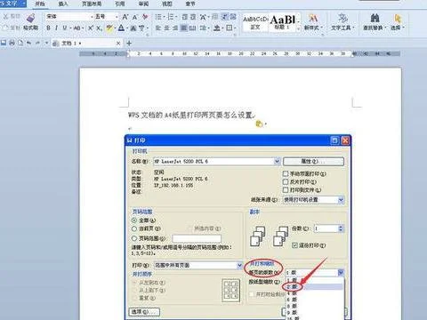Click the center alignment icon
This screenshot has height=320, width=427.
tap(166, 28)
